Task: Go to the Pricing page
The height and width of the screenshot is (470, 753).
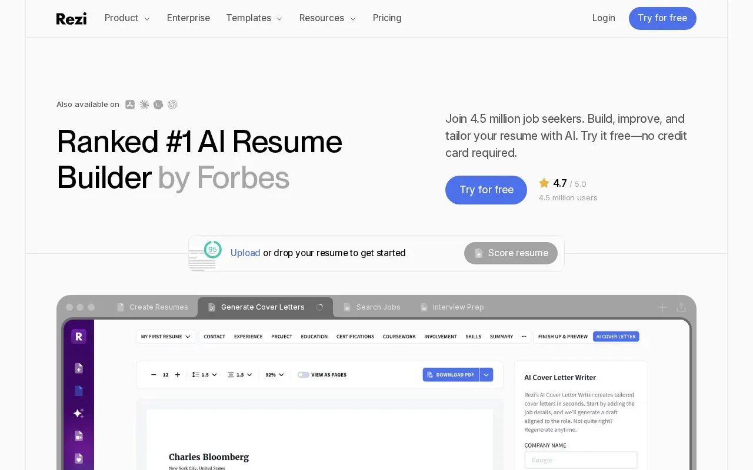Action: (x=387, y=18)
